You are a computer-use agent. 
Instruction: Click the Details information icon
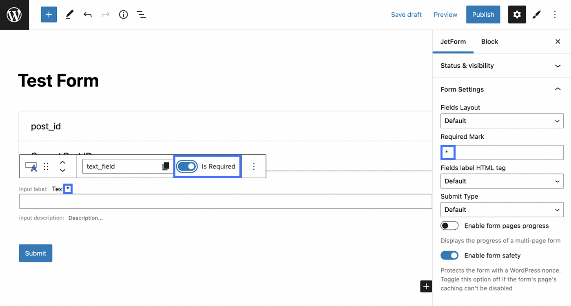[123, 14]
